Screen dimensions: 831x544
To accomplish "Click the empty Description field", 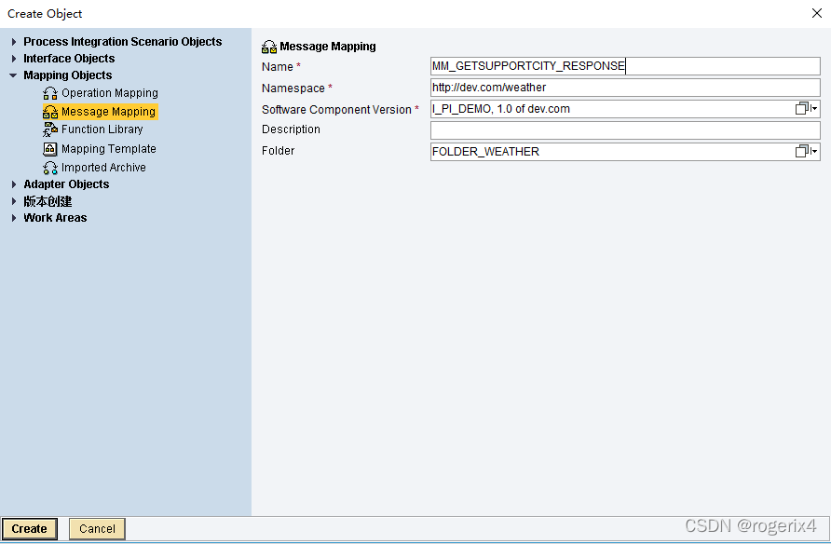I will pos(624,130).
